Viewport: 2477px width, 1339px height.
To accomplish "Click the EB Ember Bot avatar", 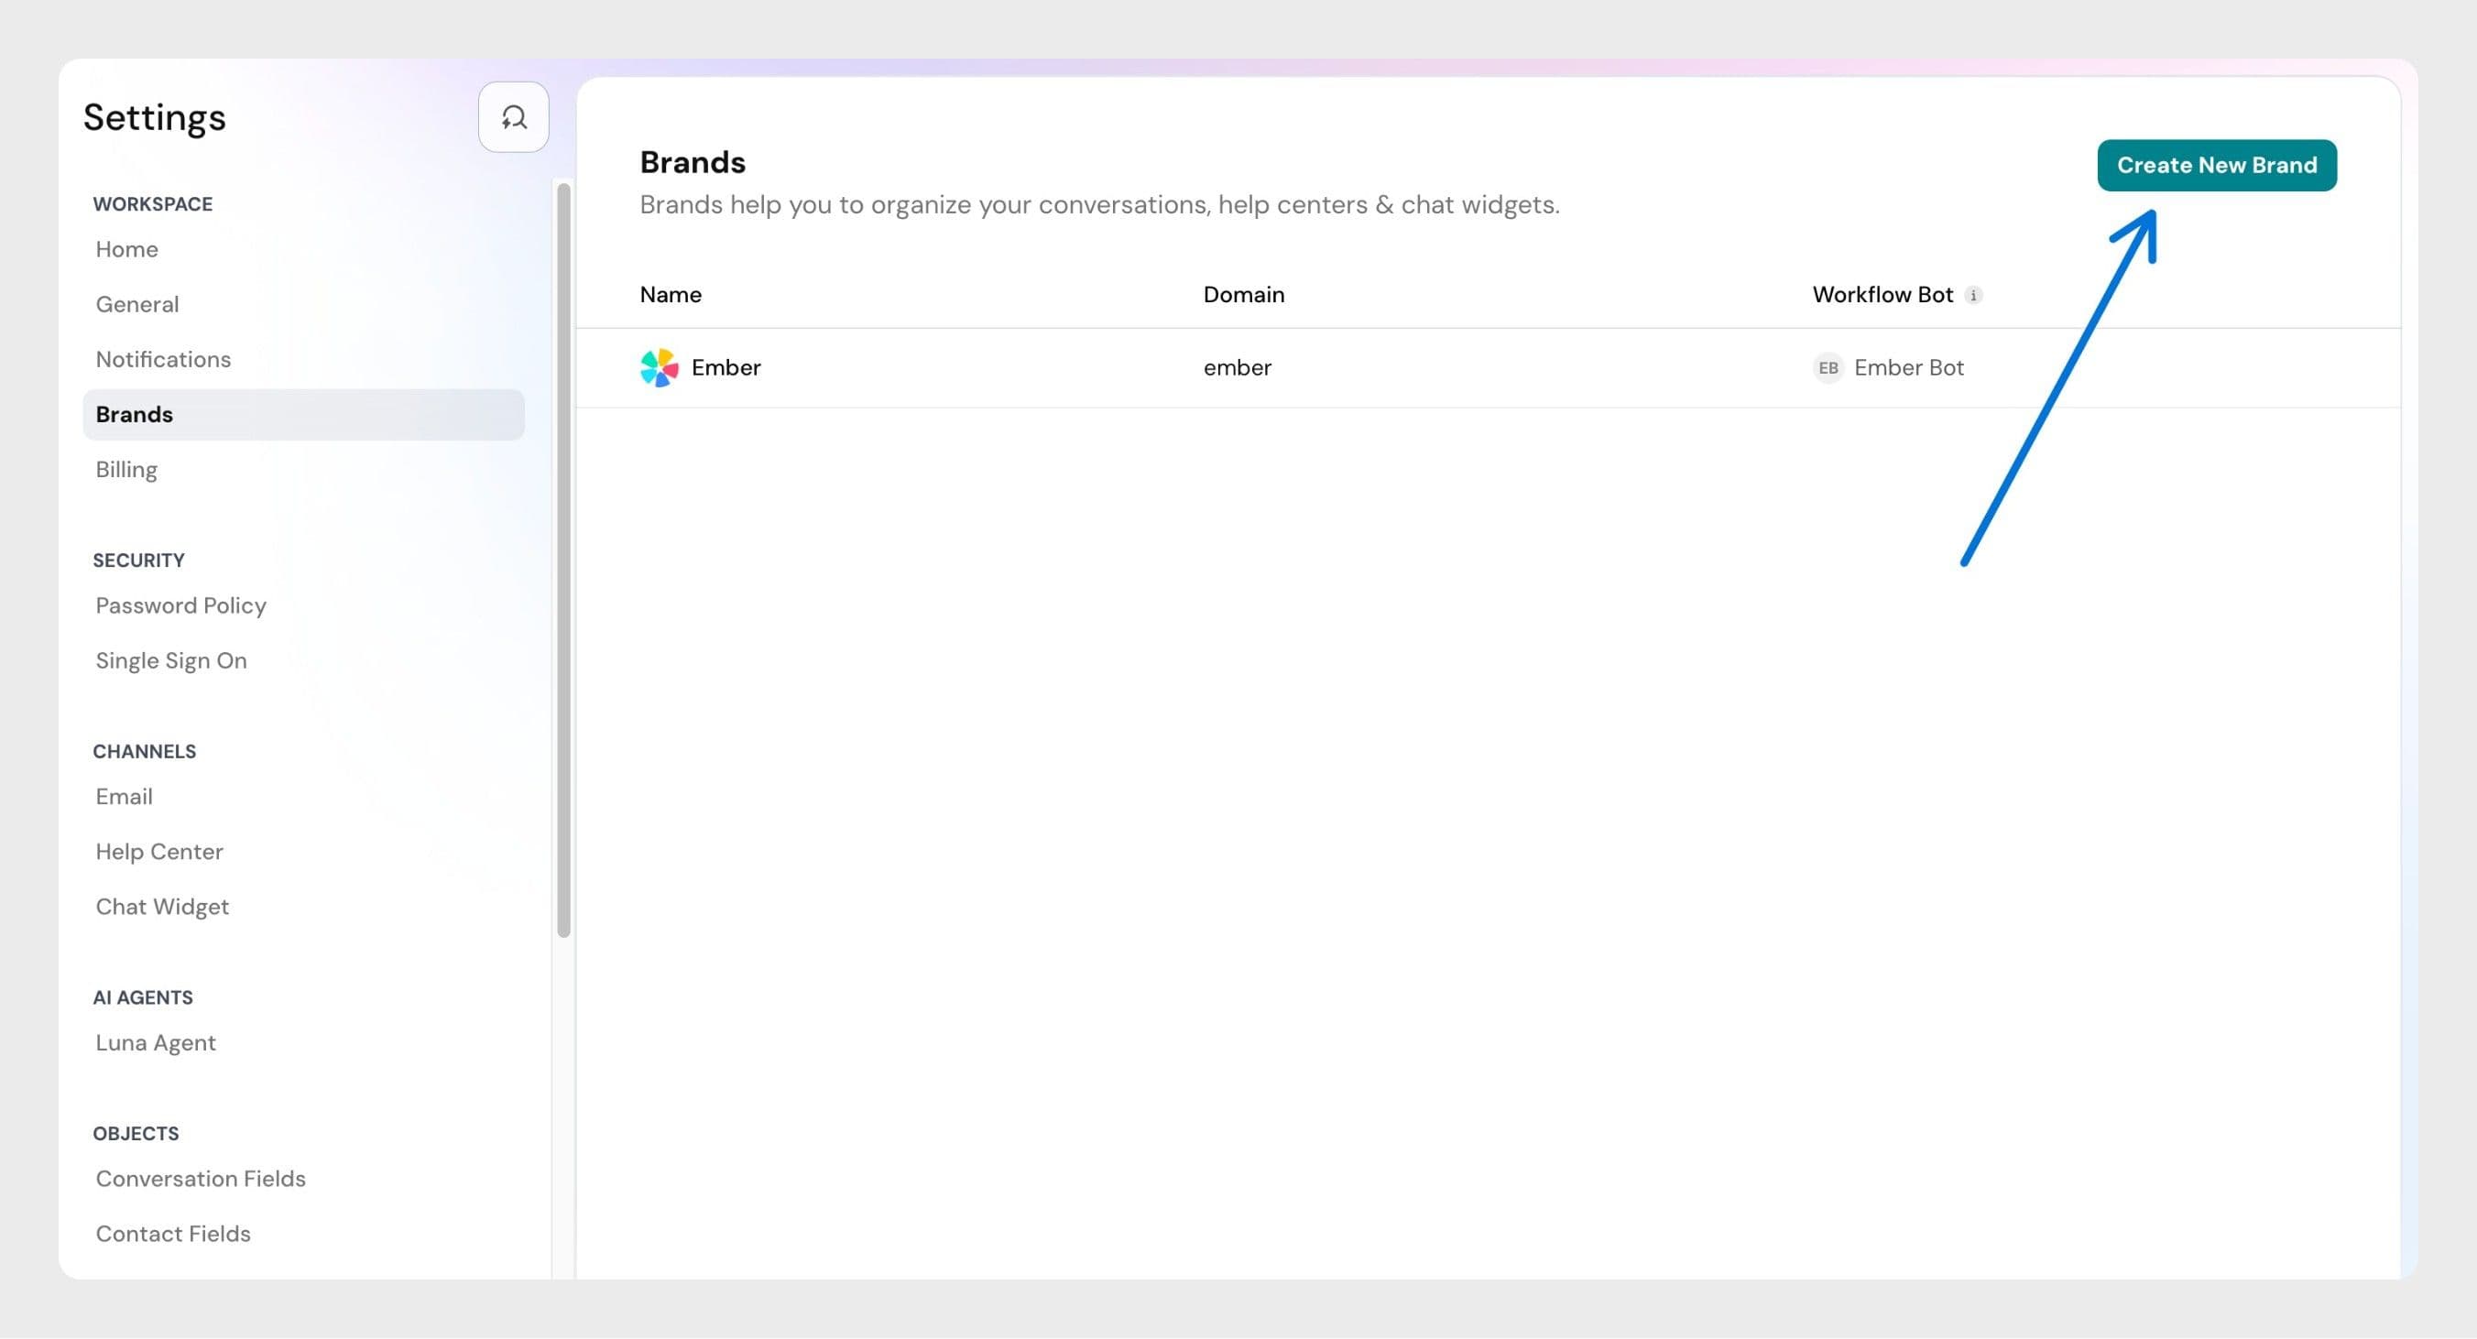I will tap(1828, 368).
